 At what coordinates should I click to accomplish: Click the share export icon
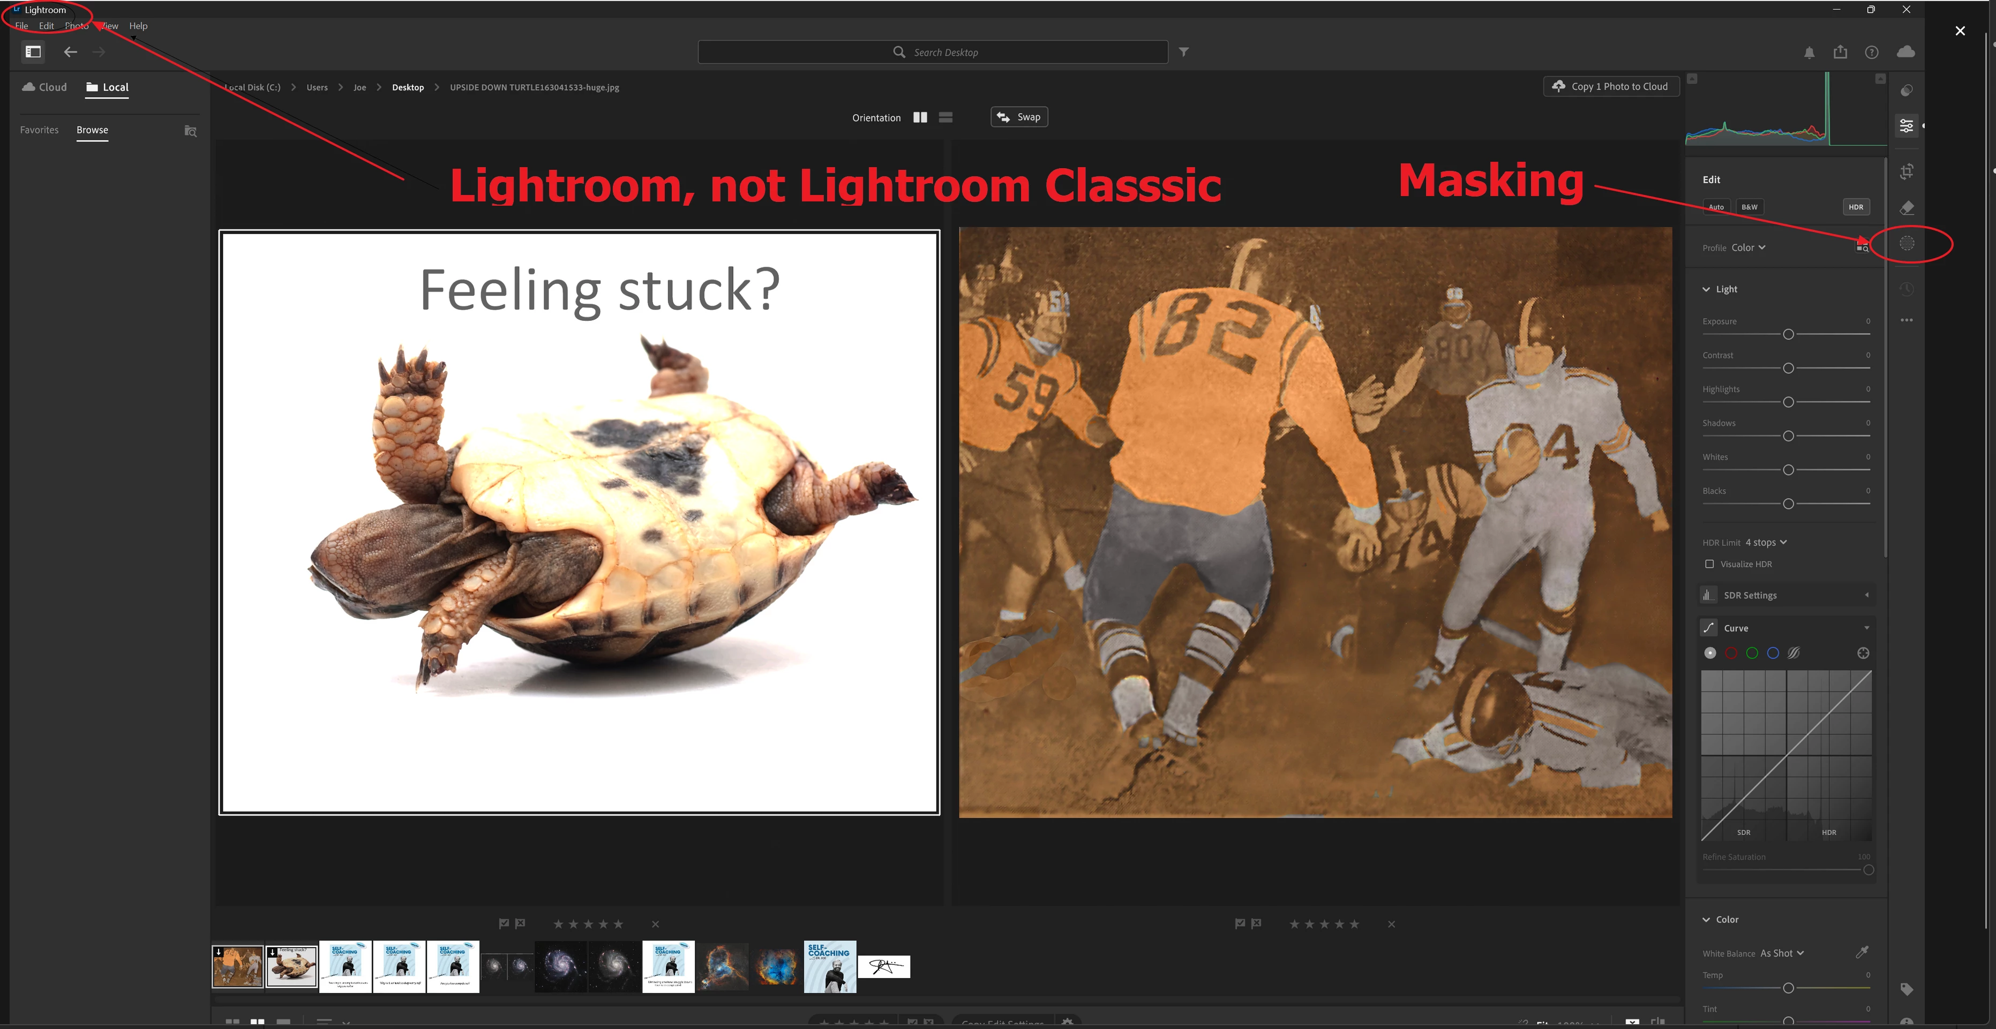tap(1840, 52)
